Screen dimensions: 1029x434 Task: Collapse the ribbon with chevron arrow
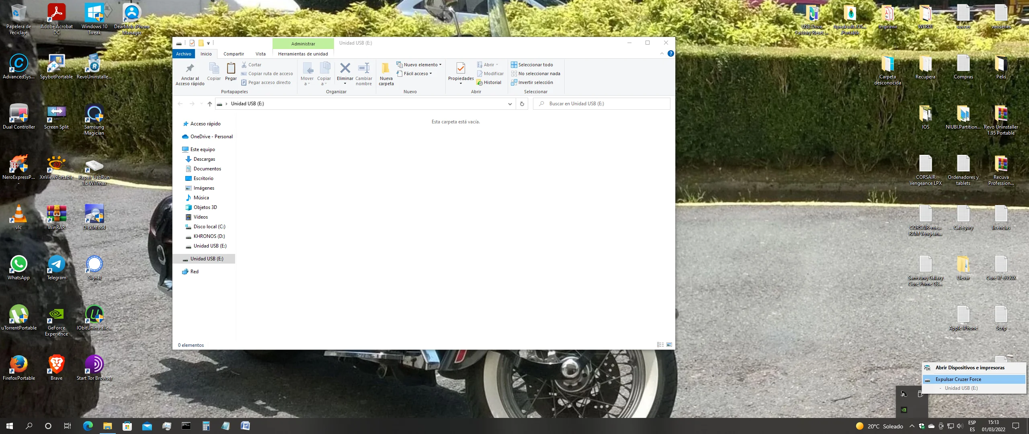click(662, 54)
